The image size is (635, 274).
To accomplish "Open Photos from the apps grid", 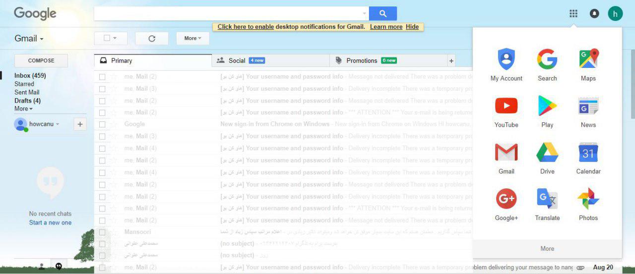I will 588,205.
